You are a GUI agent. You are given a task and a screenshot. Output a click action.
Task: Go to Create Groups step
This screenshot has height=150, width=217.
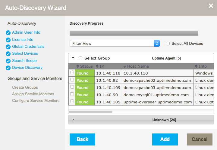[x=25, y=87]
